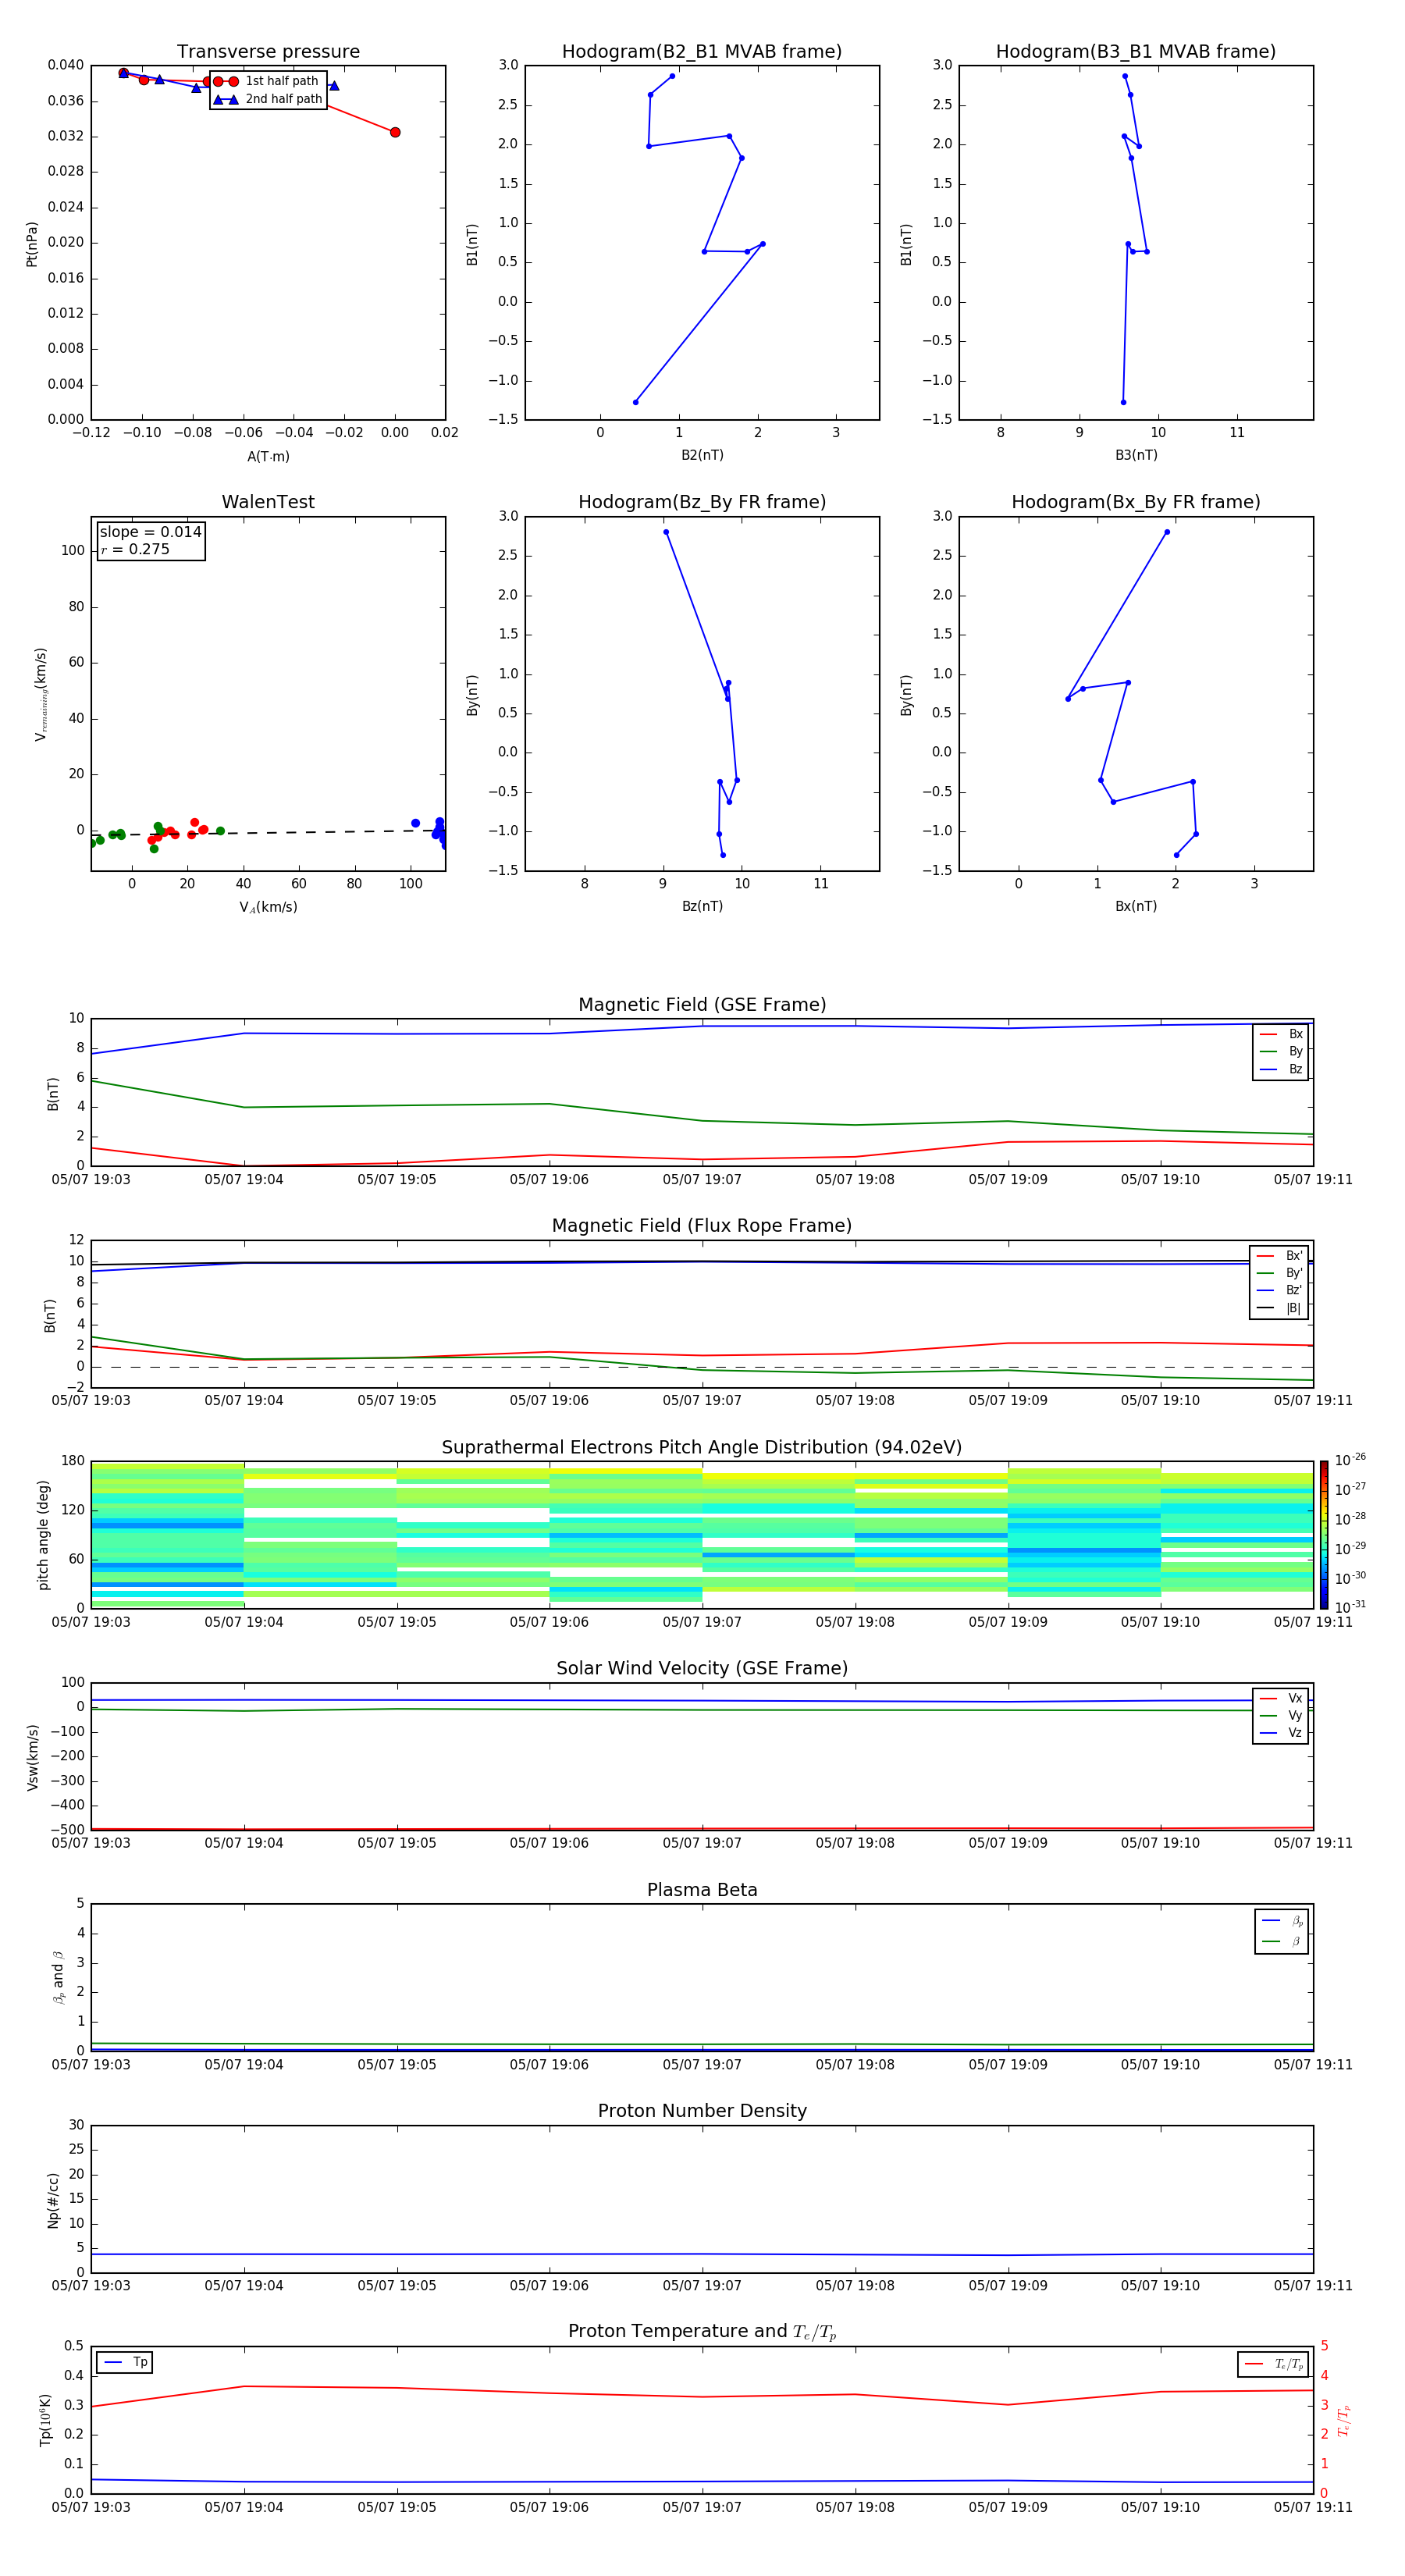Click "Vz" in the solar wind legend
The height and width of the screenshot is (2576, 1405).
[x=1295, y=1732]
